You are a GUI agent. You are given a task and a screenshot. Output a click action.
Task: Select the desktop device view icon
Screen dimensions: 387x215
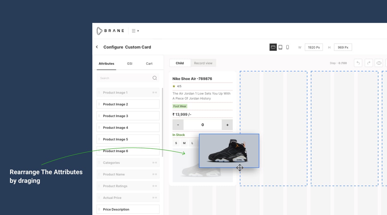click(273, 47)
